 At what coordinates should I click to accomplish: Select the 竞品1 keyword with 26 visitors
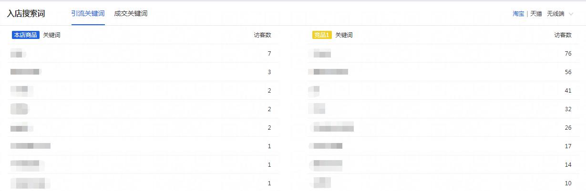(x=332, y=127)
